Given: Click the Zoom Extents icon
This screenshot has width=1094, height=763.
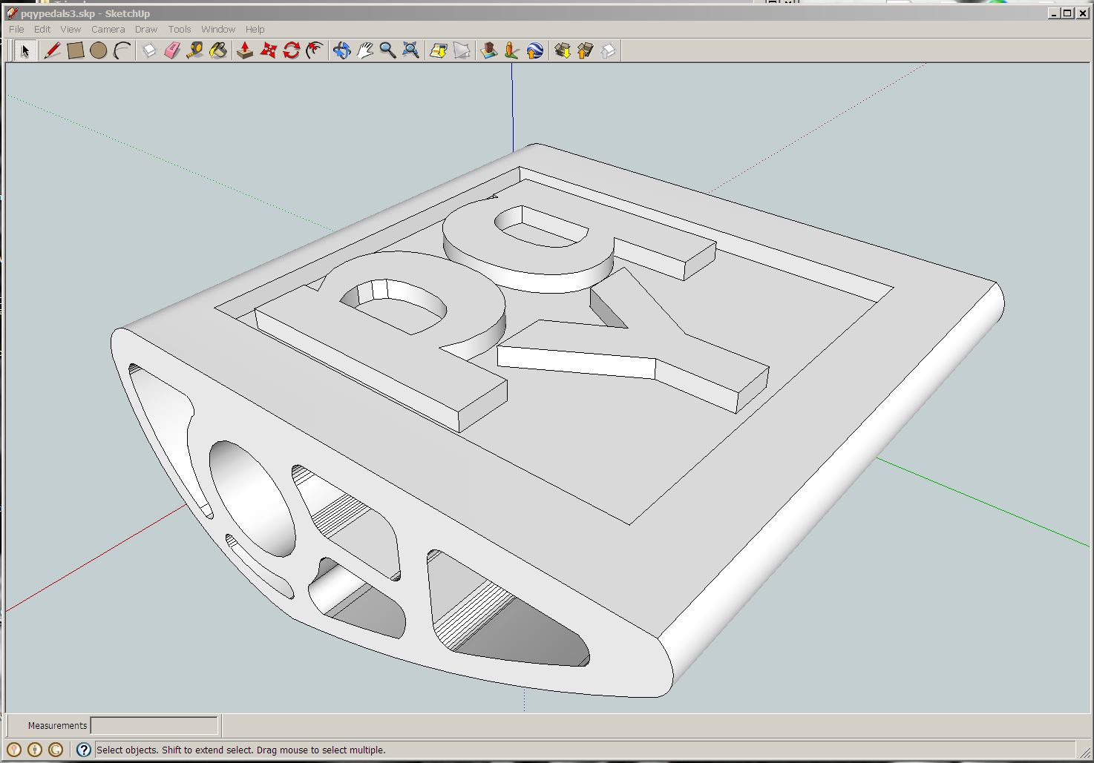Looking at the screenshot, I should (410, 50).
